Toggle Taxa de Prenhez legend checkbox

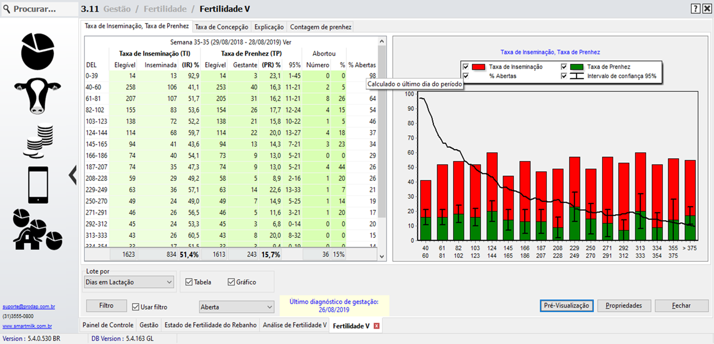point(564,67)
